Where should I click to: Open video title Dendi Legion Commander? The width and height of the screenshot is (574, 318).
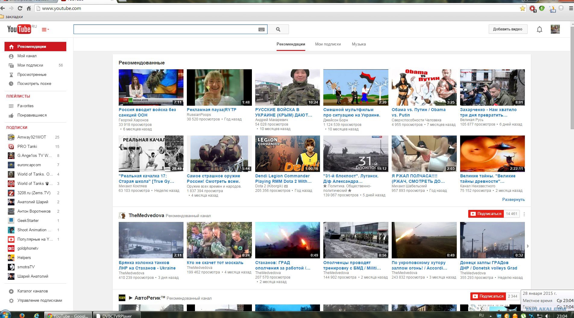point(283,179)
